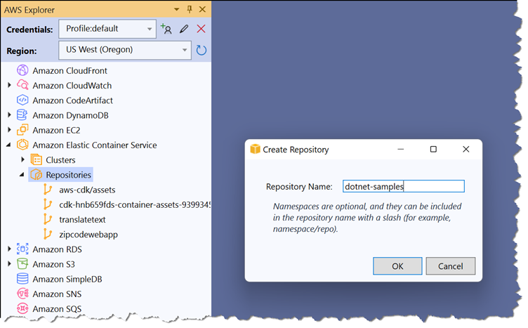Select the Repositories label

[68, 175]
